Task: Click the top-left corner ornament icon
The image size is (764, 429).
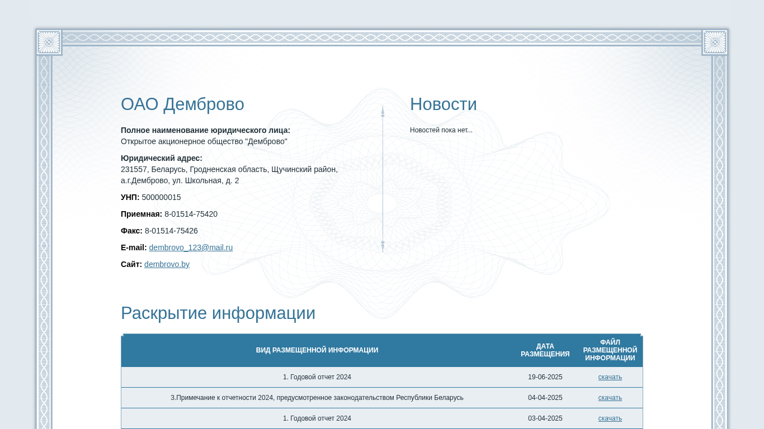Action: tap(49, 42)
